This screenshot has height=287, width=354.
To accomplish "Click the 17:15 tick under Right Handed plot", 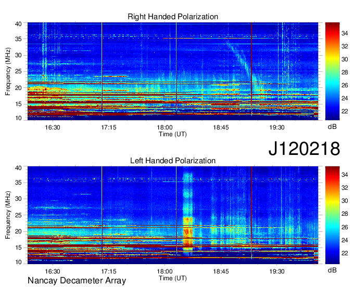I will pyautogui.click(x=109, y=127).
